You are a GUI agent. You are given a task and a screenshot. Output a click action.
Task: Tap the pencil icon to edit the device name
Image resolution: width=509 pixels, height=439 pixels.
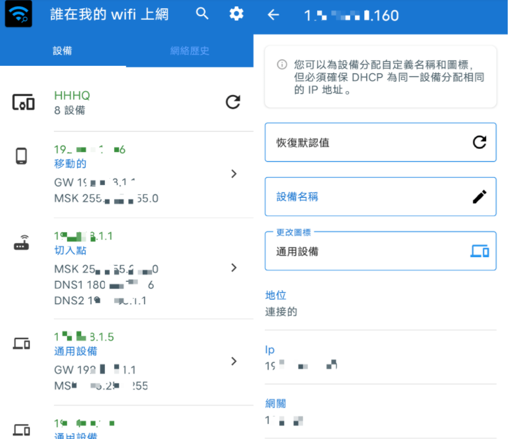479,196
